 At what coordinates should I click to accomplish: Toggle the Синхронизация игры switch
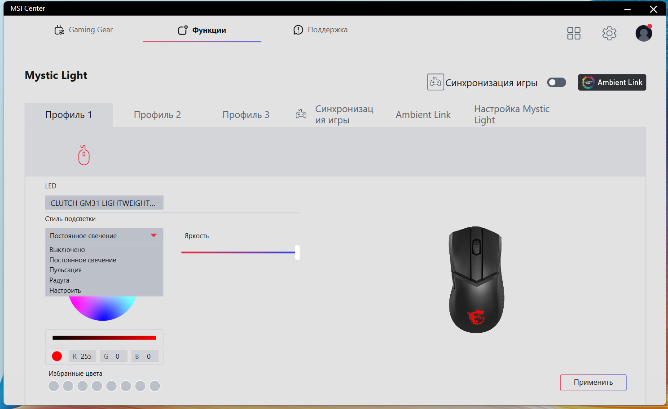pos(556,83)
